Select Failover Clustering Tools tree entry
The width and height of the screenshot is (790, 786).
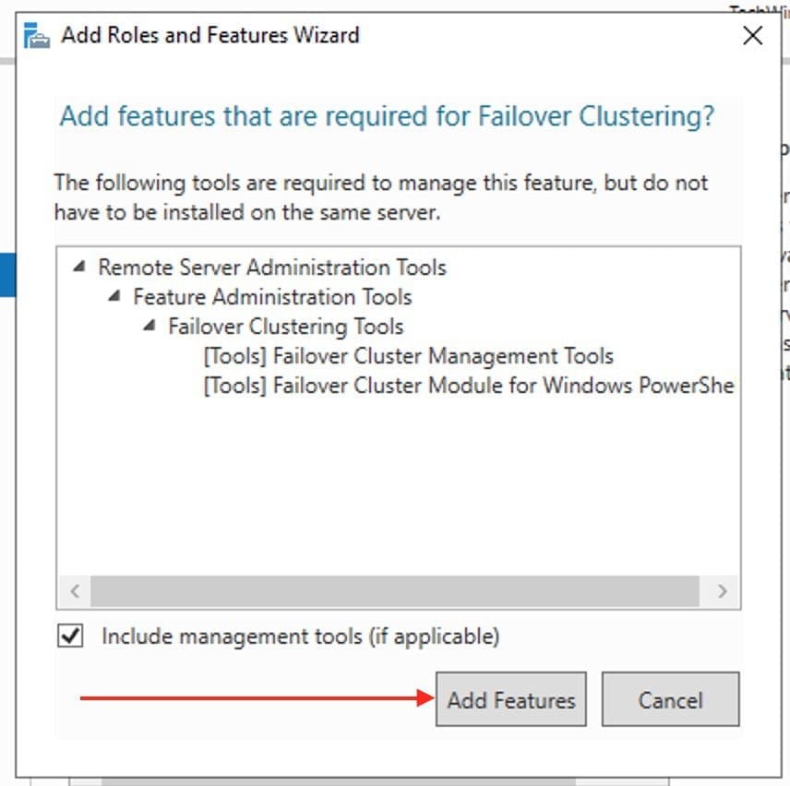(x=285, y=327)
